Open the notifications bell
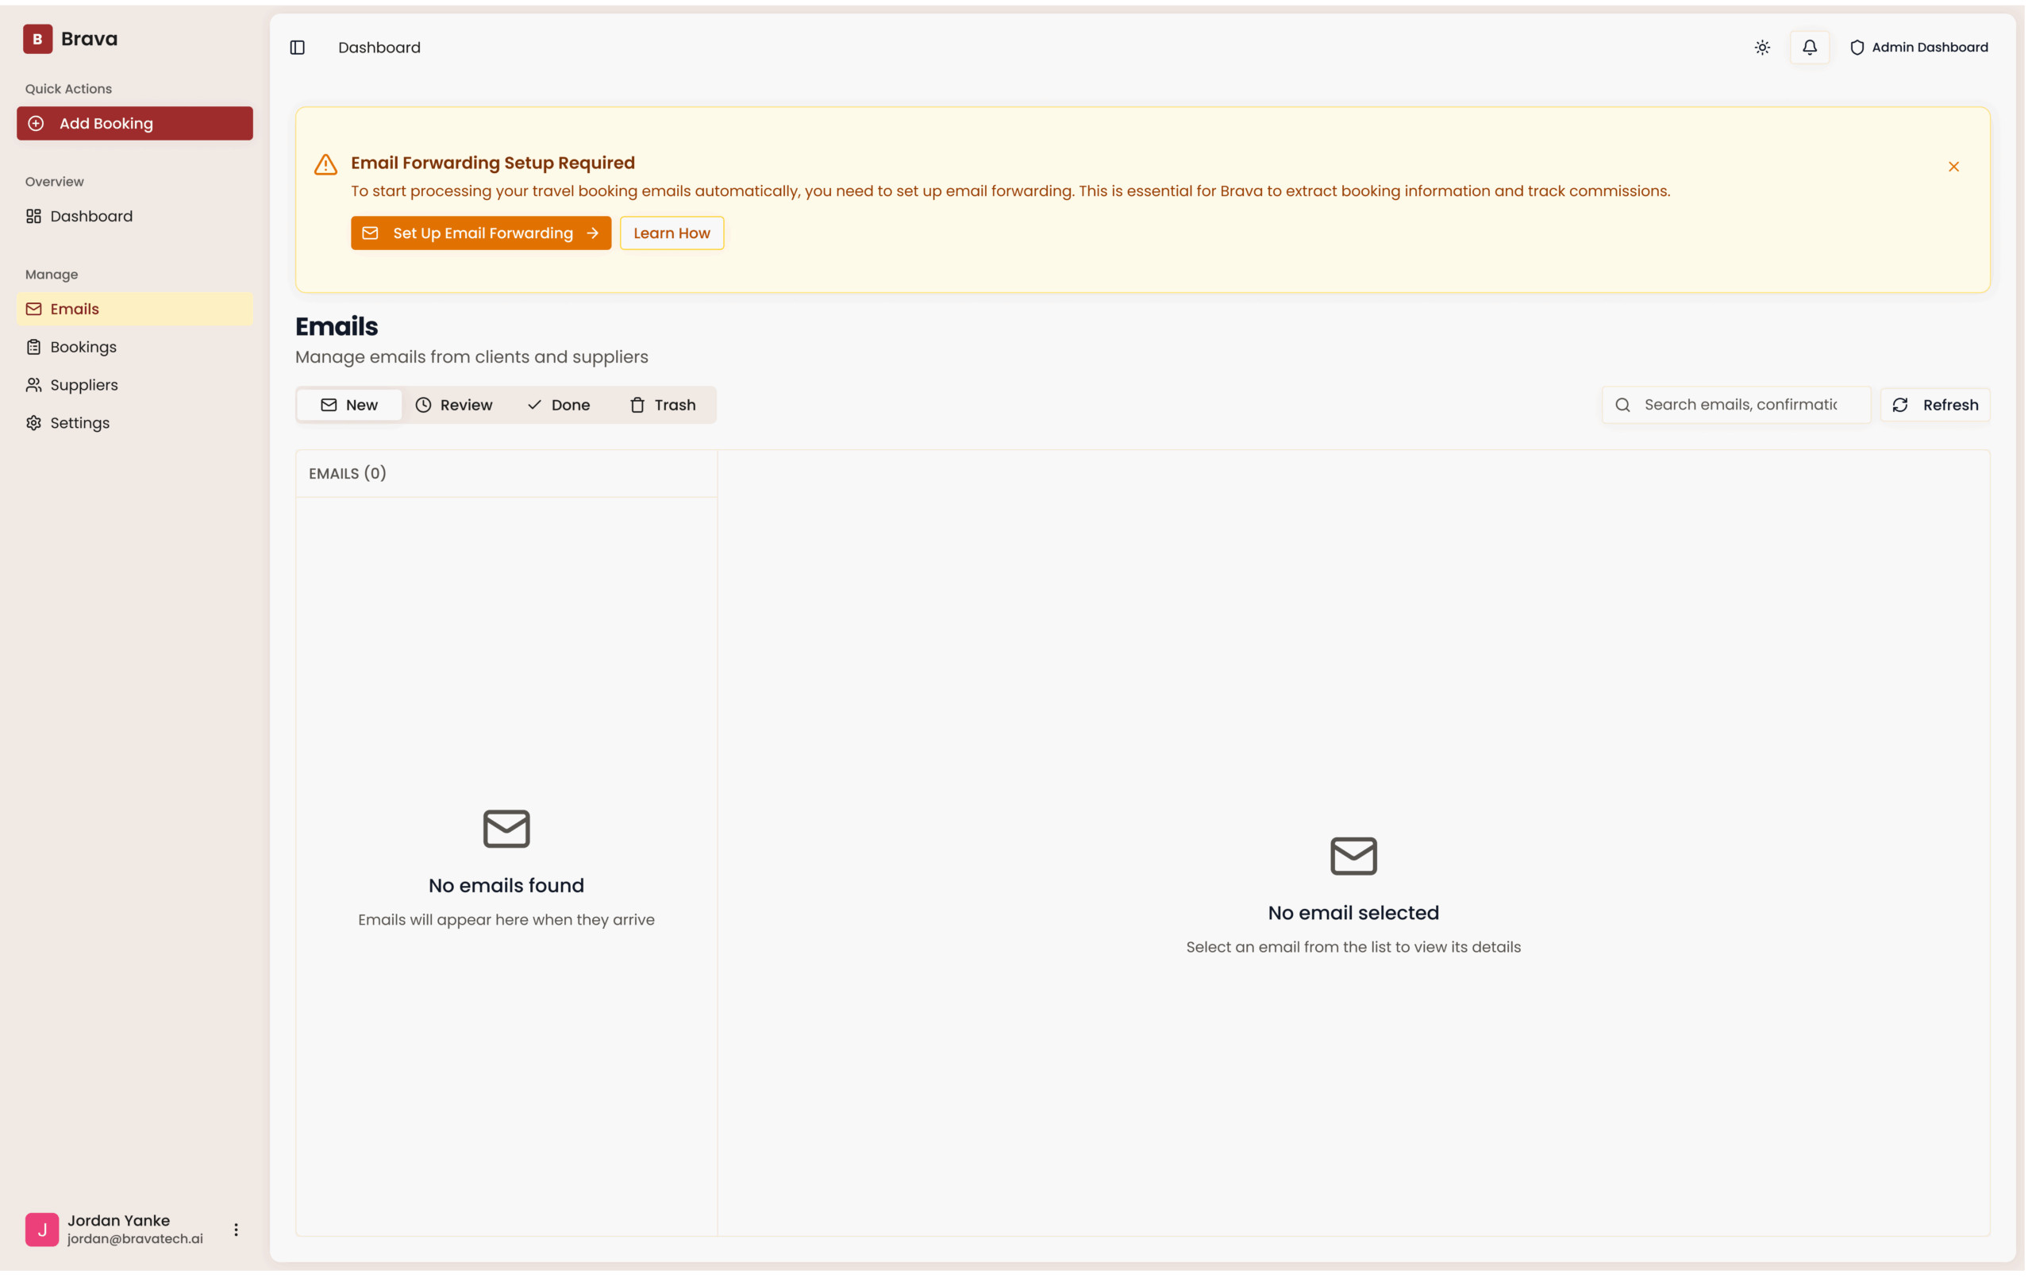This screenshot has width=2032, height=1278. tap(1809, 48)
